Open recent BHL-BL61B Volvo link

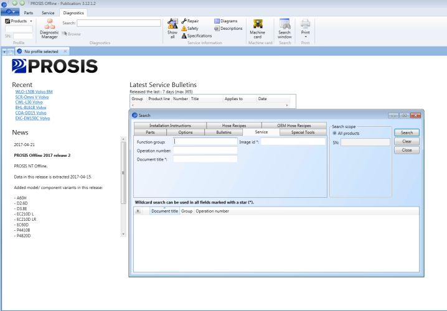[31, 108]
